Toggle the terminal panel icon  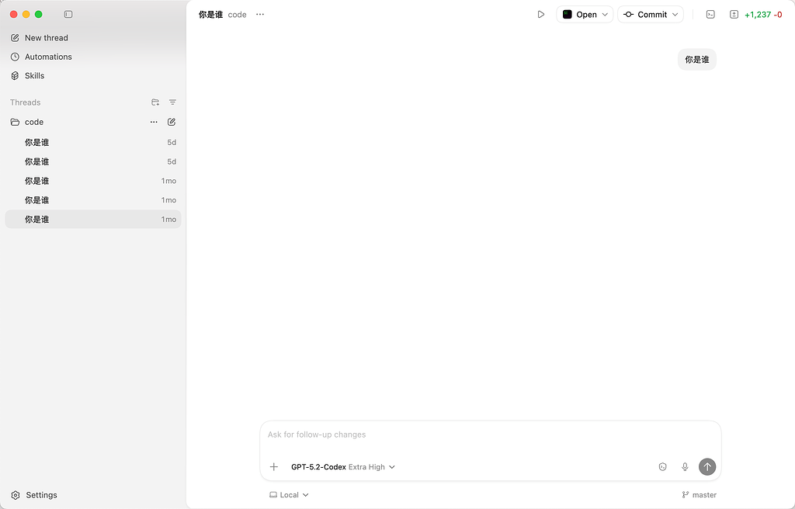(x=710, y=15)
